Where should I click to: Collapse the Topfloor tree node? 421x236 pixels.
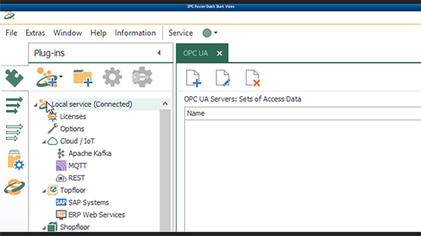(x=44, y=191)
